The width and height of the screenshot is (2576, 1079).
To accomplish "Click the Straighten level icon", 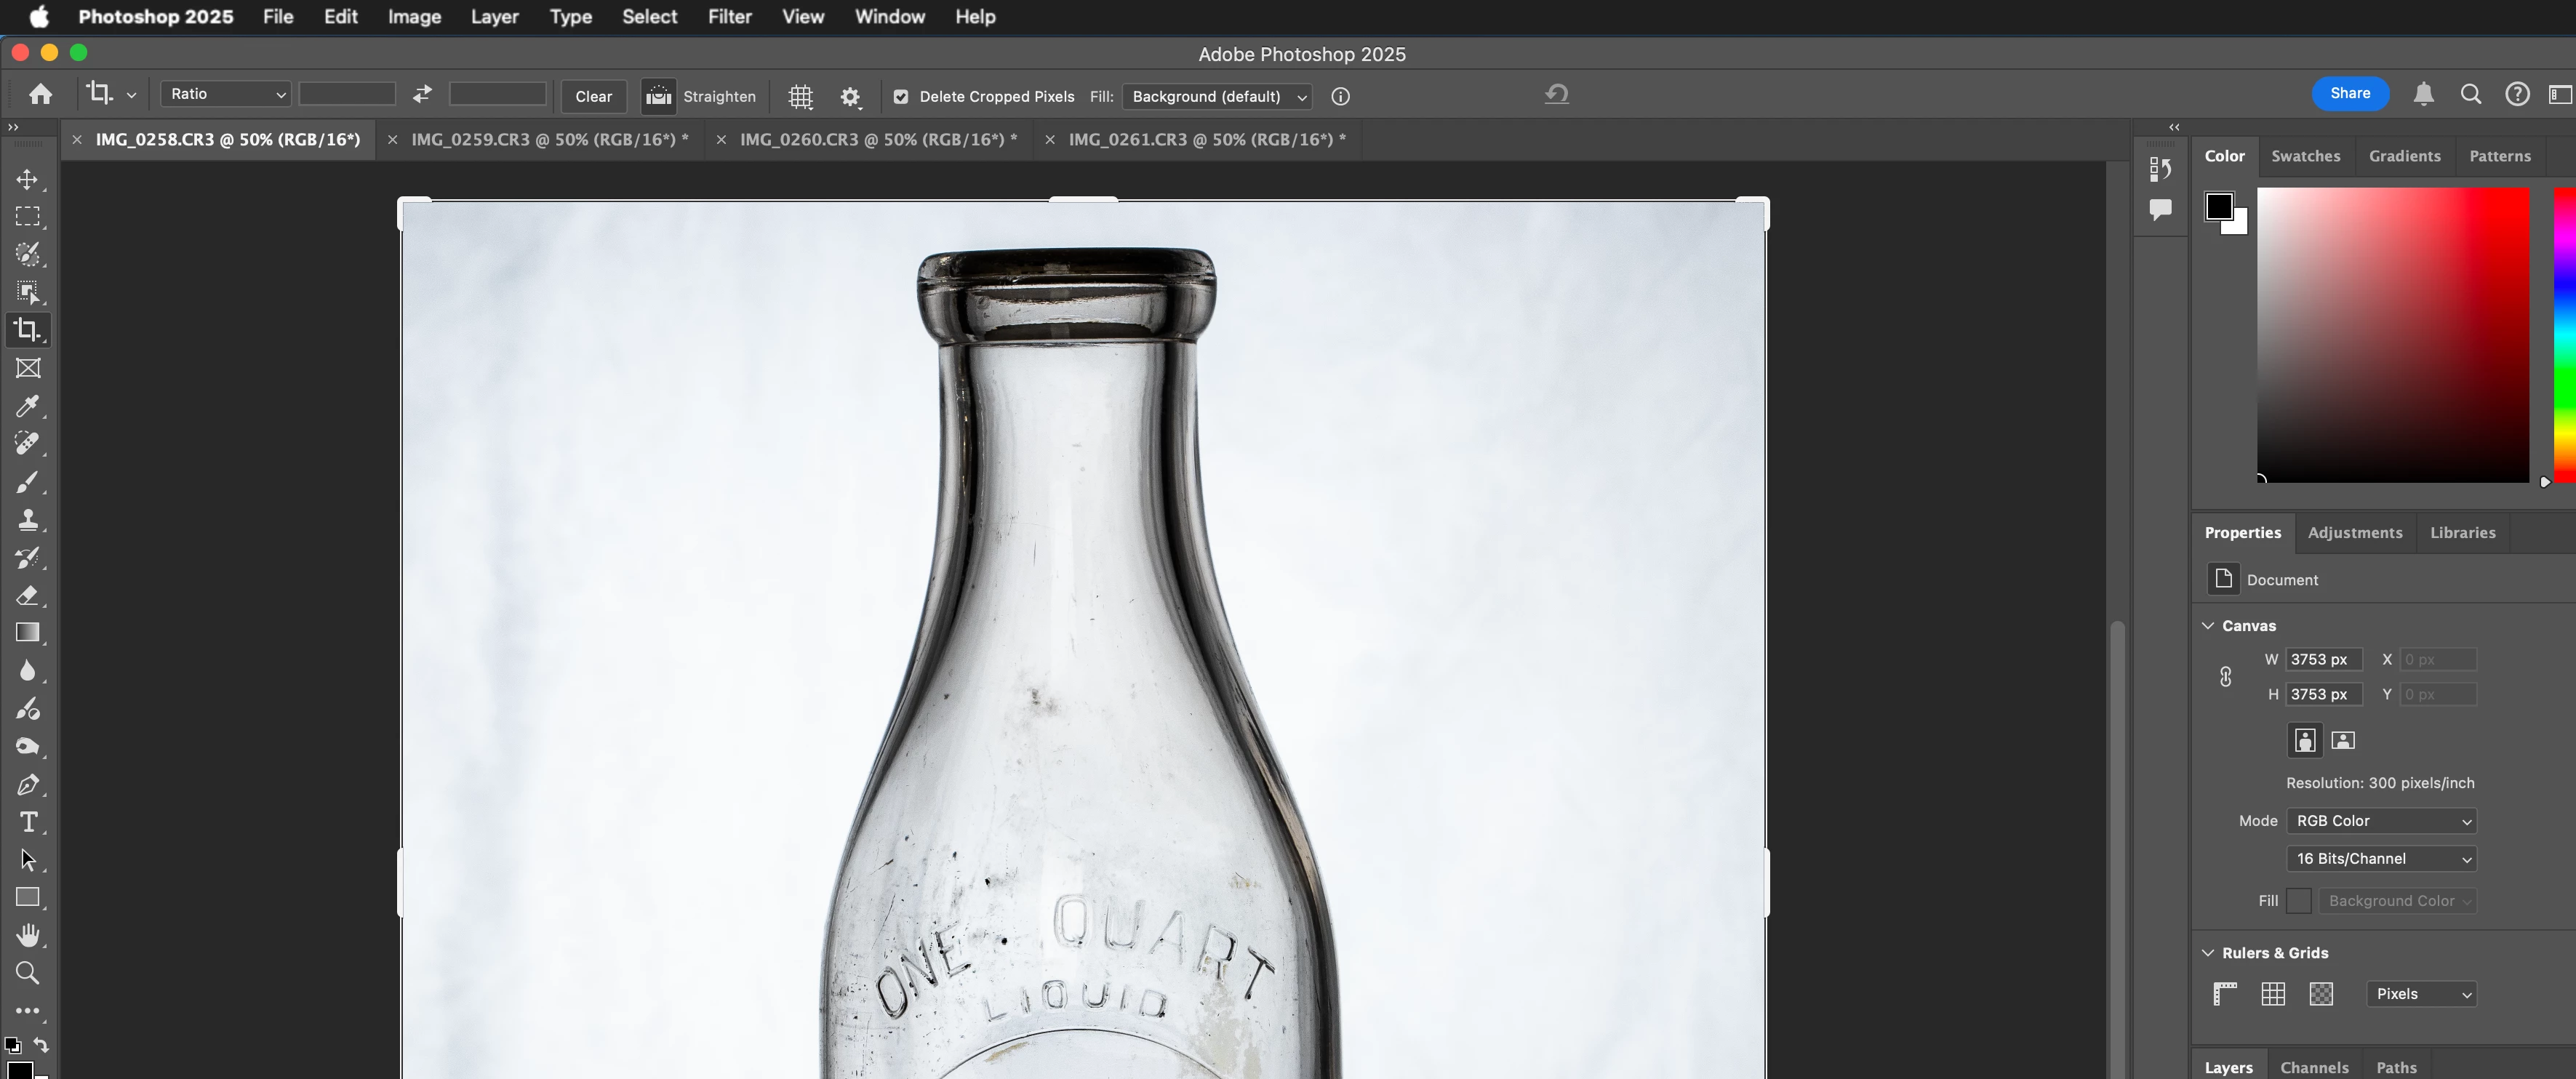I will pos(658,96).
